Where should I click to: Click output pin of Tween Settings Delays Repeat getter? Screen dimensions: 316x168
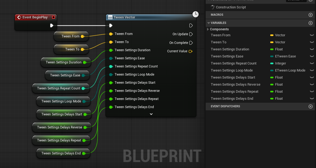tap(84, 140)
